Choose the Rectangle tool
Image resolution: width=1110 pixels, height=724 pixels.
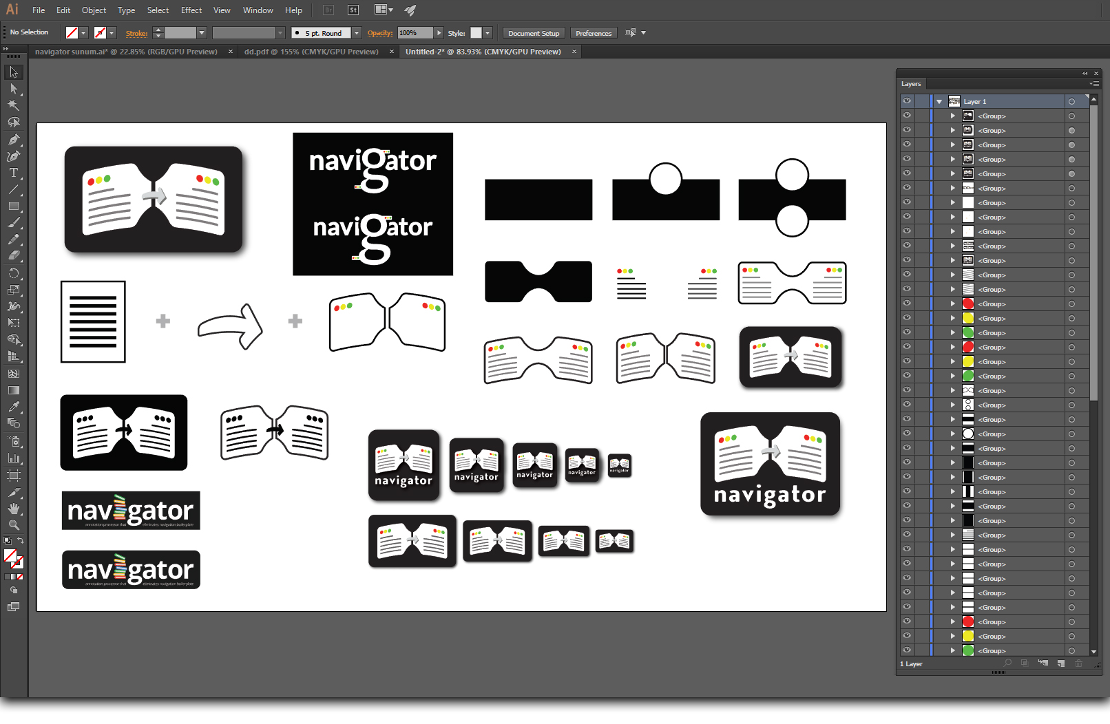14,206
